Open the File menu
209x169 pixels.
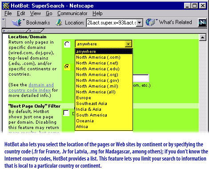8,13
